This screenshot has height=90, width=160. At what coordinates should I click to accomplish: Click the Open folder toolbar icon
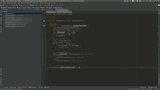[x=1, y=5]
